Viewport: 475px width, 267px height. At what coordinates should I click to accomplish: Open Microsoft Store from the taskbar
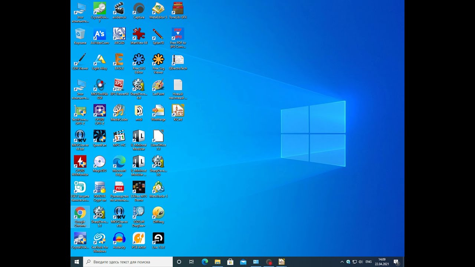click(230, 262)
